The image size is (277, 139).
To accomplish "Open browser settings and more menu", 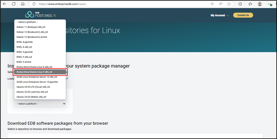I will (270, 4).
